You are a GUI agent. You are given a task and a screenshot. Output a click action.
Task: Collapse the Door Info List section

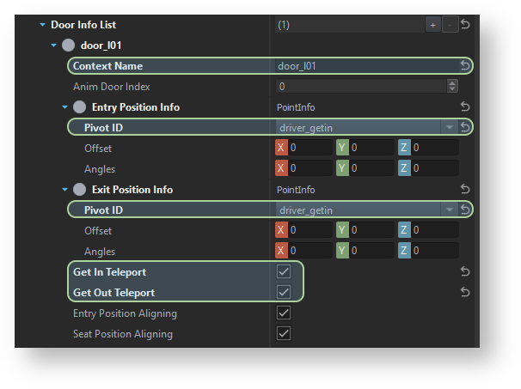pos(42,25)
